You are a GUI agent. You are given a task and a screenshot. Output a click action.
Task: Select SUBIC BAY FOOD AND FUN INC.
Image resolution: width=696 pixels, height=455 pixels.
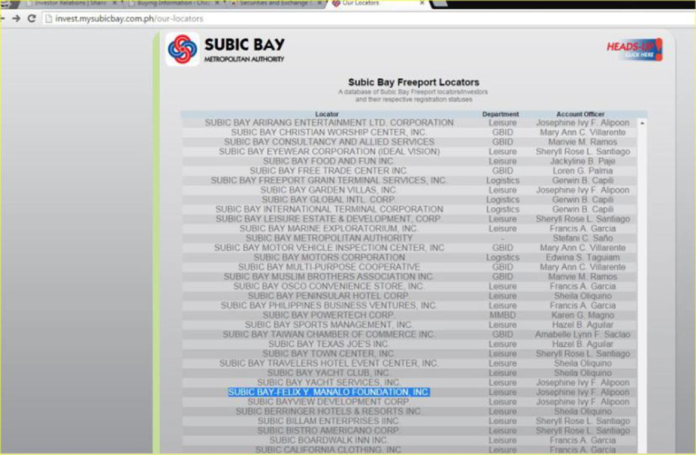coord(329,162)
